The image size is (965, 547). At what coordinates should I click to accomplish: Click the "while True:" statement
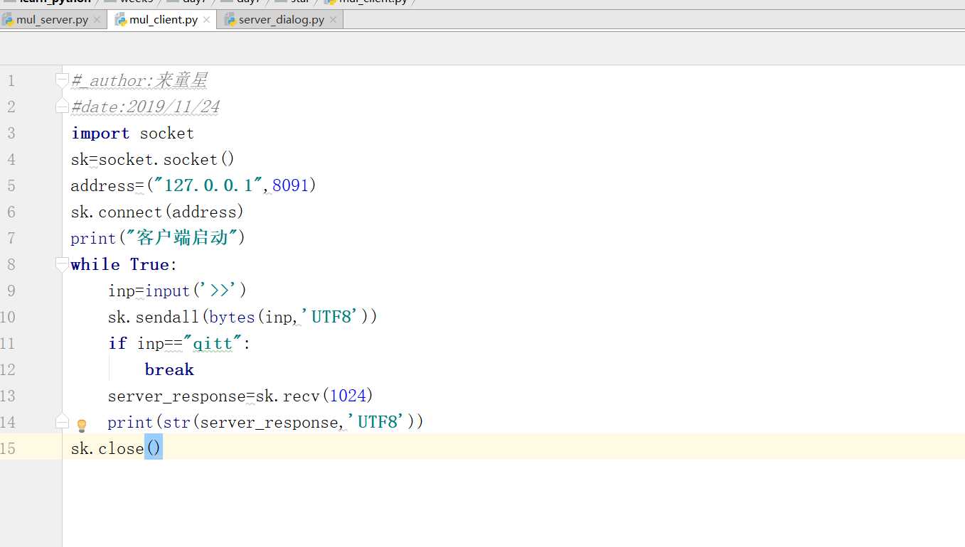coord(124,264)
